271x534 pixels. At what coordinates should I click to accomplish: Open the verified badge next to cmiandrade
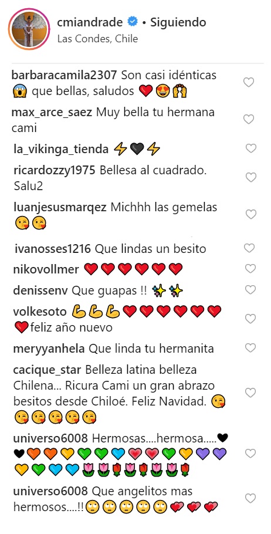(133, 22)
